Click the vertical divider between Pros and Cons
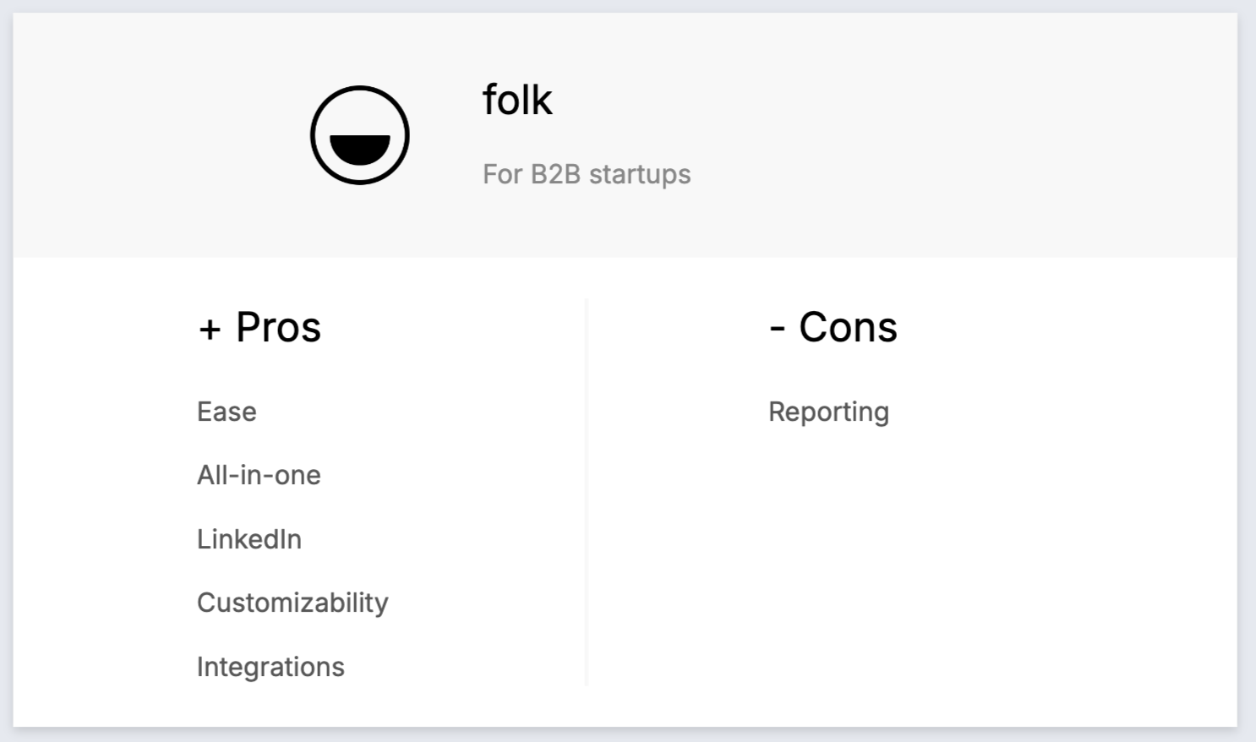 [x=587, y=492]
